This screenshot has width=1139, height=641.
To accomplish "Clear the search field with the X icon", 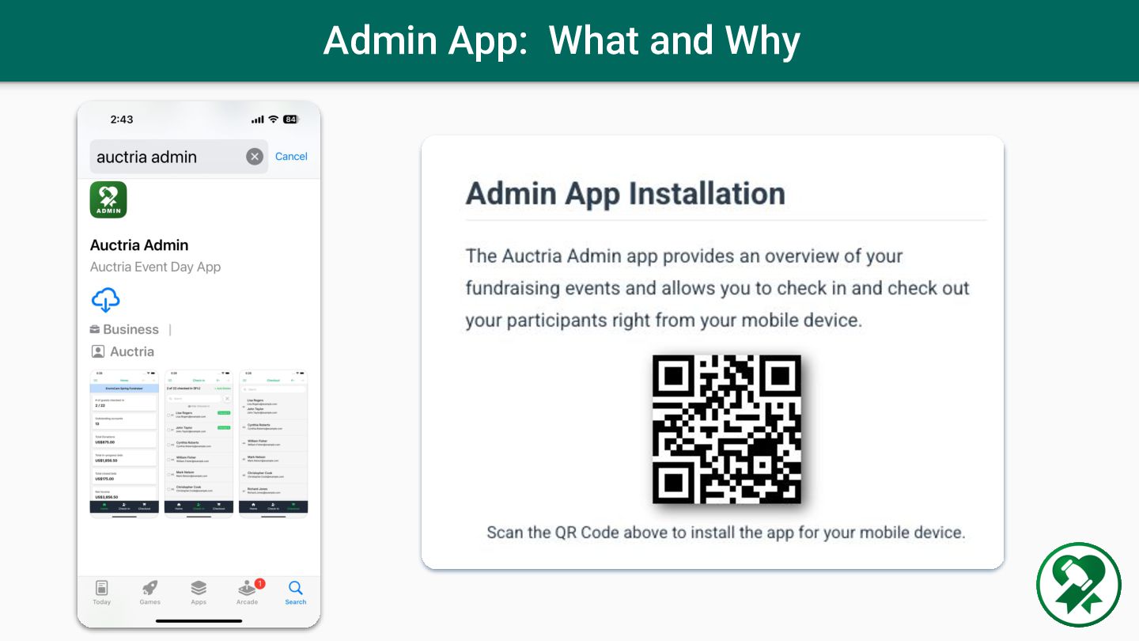I will pos(254,157).
